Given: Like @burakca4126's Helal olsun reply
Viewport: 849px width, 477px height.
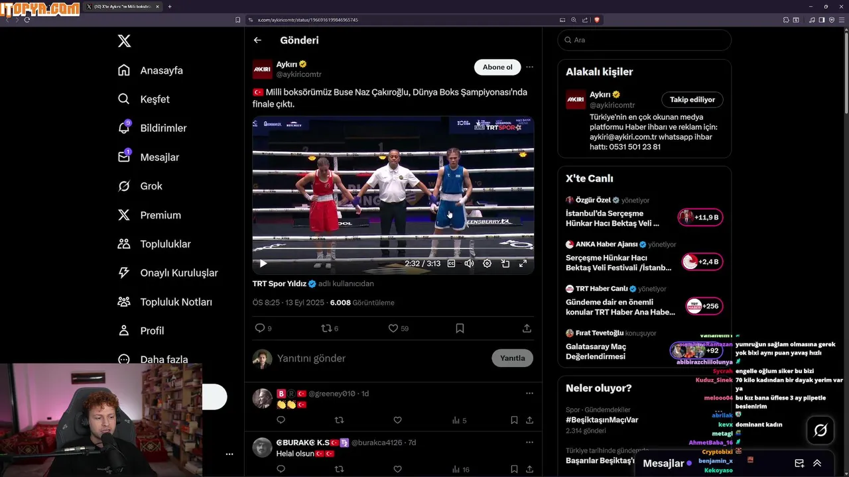Looking at the screenshot, I should (x=397, y=469).
